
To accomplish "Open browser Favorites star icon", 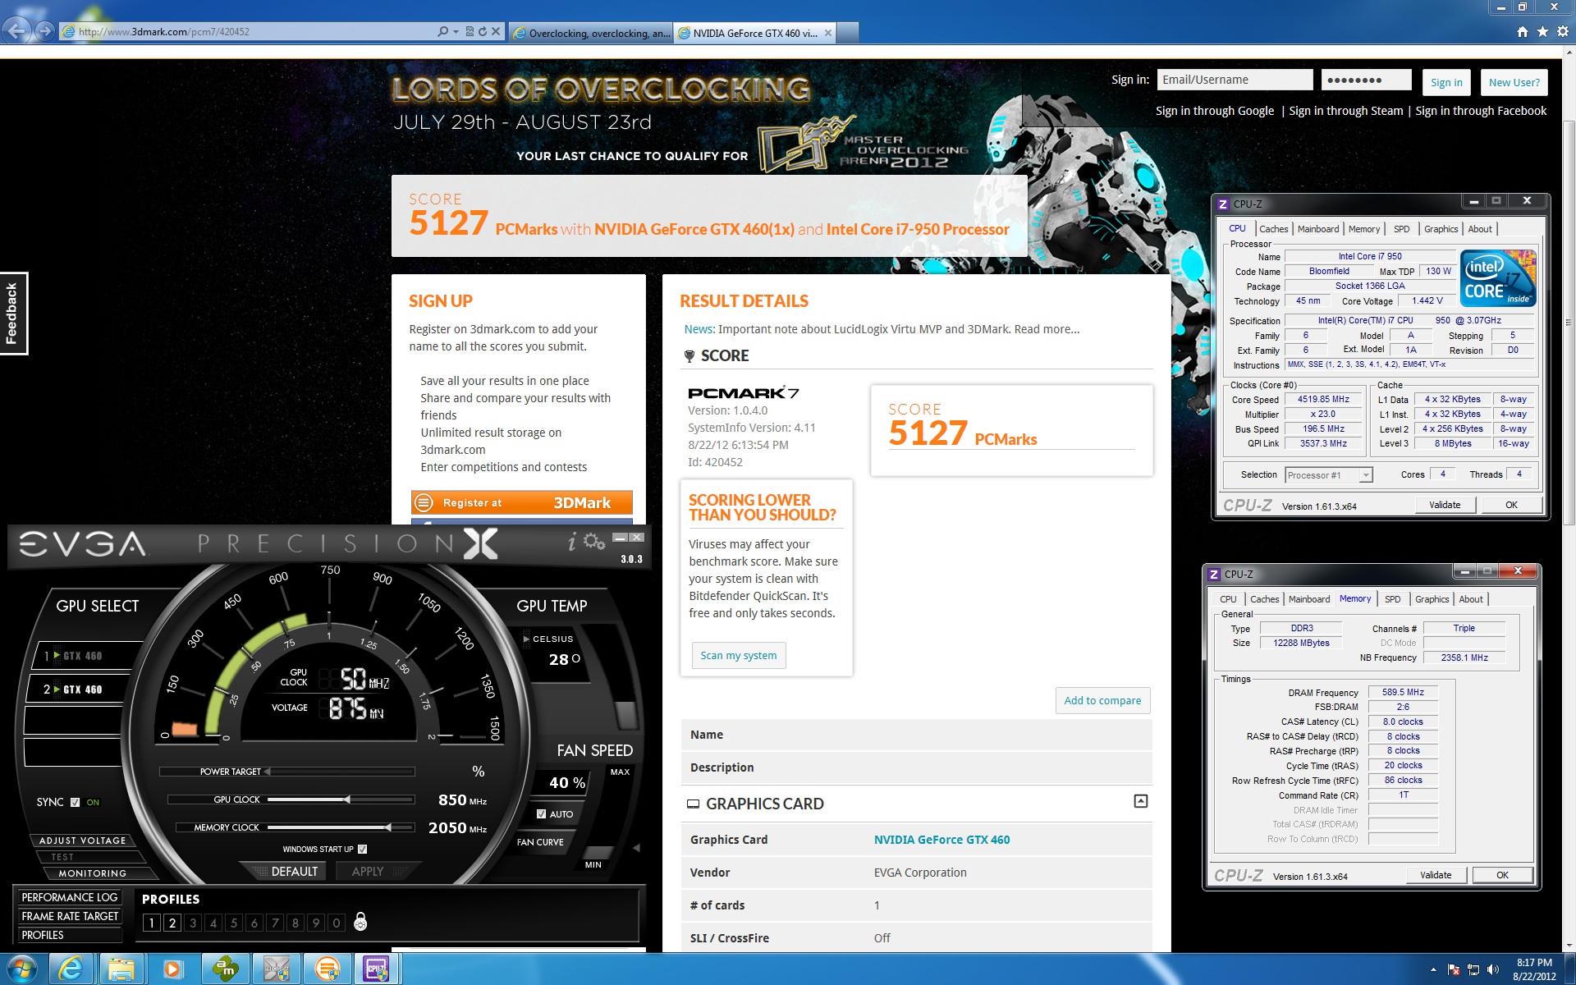I will 1542,31.
